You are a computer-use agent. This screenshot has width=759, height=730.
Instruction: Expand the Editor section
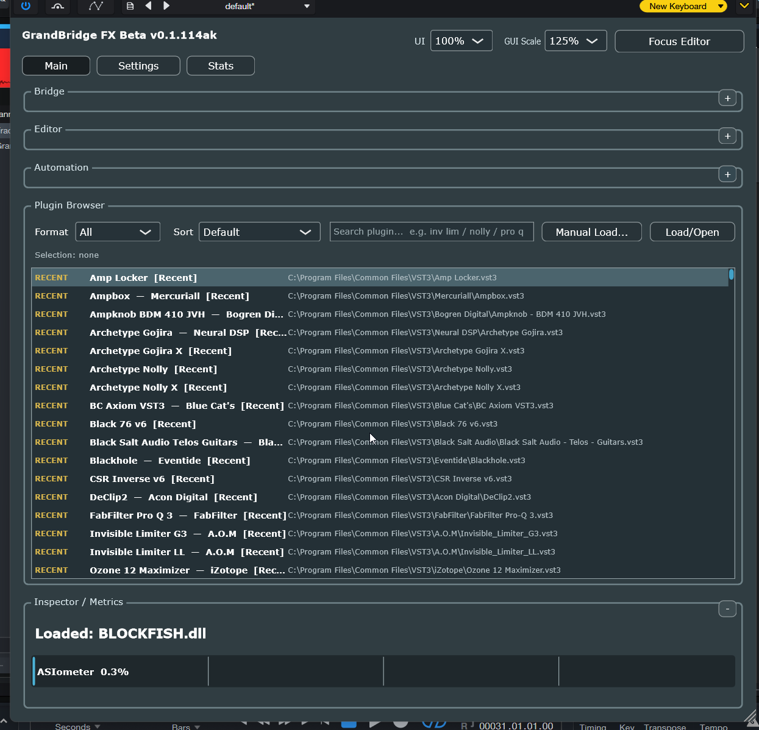click(727, 136)
